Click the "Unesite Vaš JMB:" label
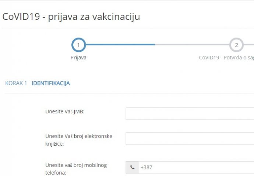 click(x=65, y=111)
